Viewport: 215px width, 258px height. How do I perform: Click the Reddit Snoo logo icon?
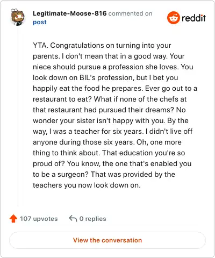click(173, 18)
